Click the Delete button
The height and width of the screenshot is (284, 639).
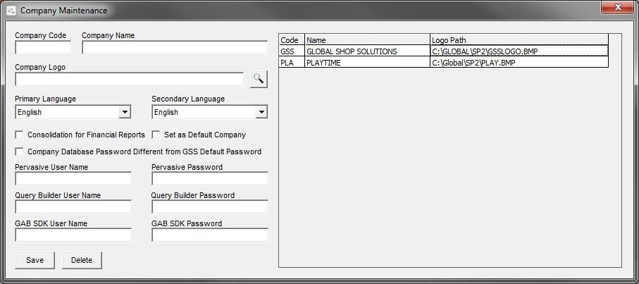click(82, 260)
